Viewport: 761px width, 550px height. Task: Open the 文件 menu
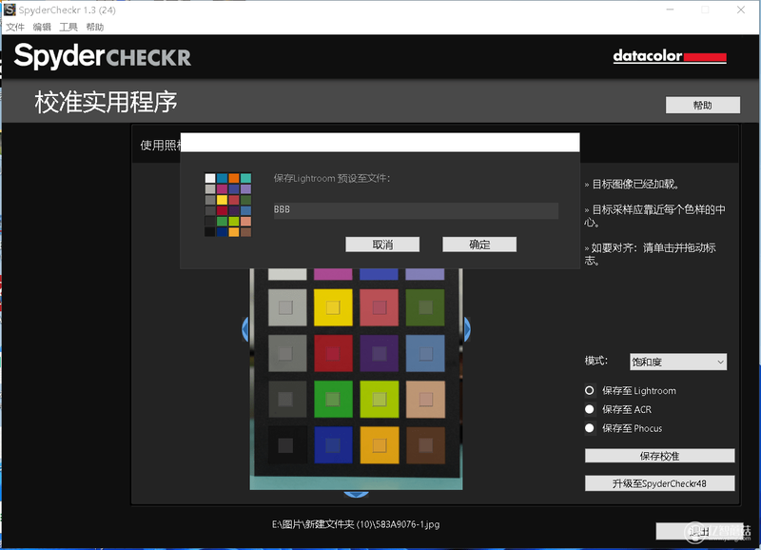[x=15, y=28]
